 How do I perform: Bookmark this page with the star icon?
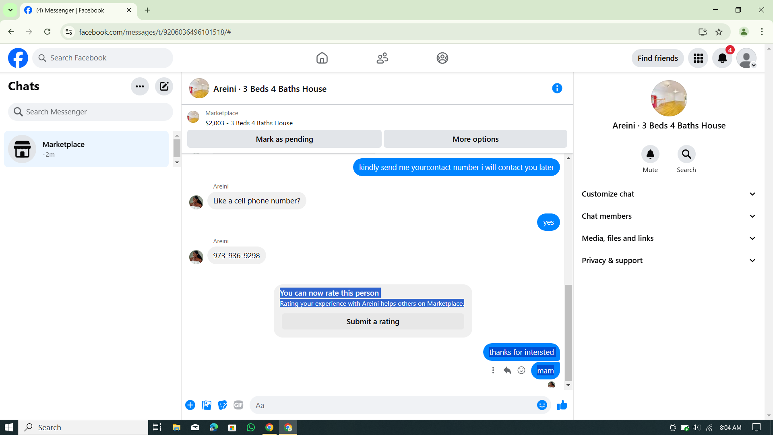719,32
